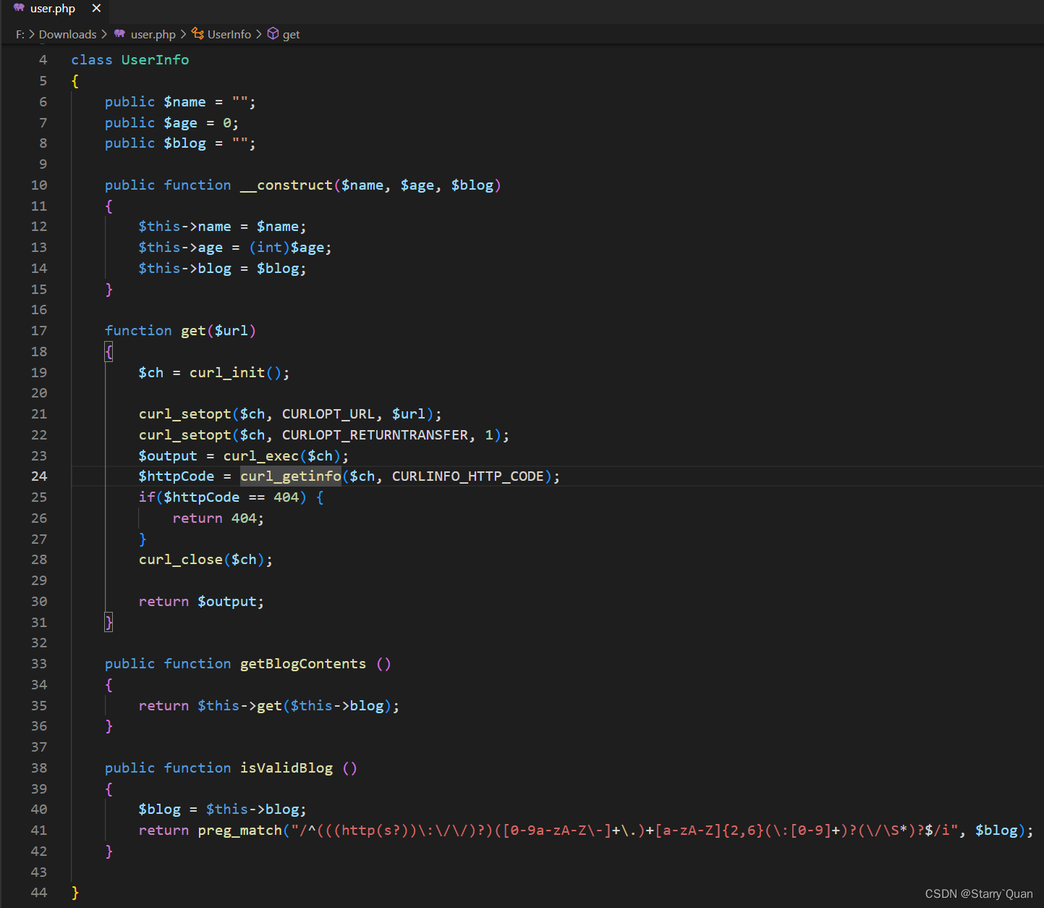
Task: Open F: drive breadcrumb
Action: point(20,34)
